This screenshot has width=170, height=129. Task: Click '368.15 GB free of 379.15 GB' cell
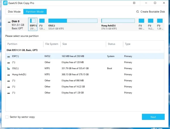[x=75, y=75]
